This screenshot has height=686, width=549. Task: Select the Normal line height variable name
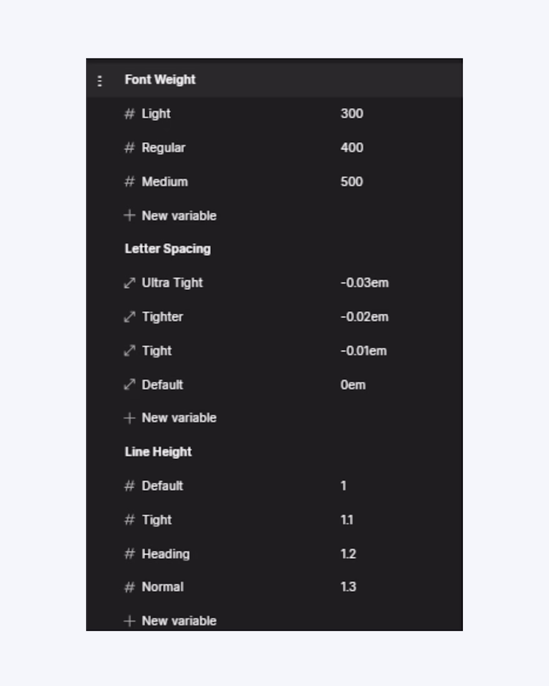tap(163, 587)
